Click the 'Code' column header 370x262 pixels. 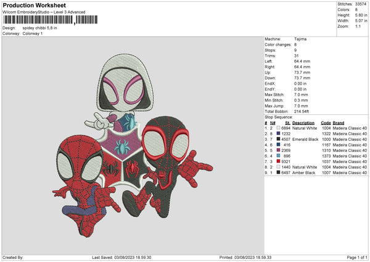pos(326,123)
